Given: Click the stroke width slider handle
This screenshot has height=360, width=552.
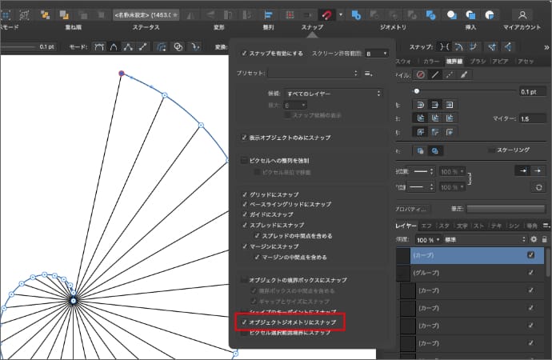Looking at the screenshot, I should click(416, 90).
